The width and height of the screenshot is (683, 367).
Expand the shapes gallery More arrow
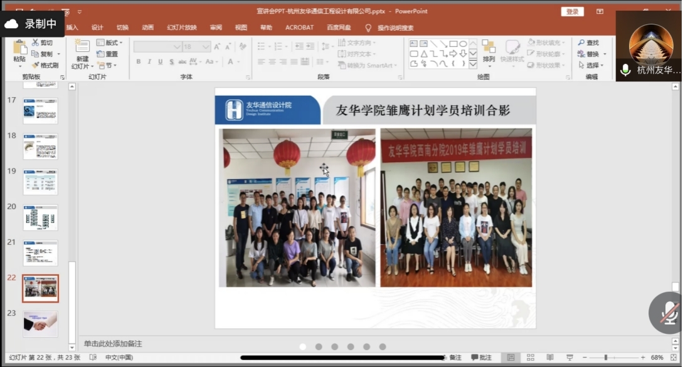473,65
